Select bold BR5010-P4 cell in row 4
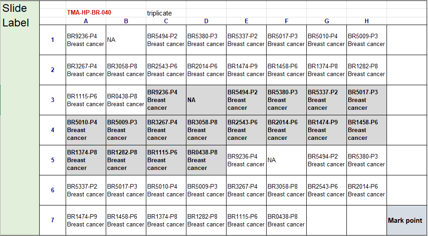The height and width of the screenshot is (236, 428). click(86, 130)
